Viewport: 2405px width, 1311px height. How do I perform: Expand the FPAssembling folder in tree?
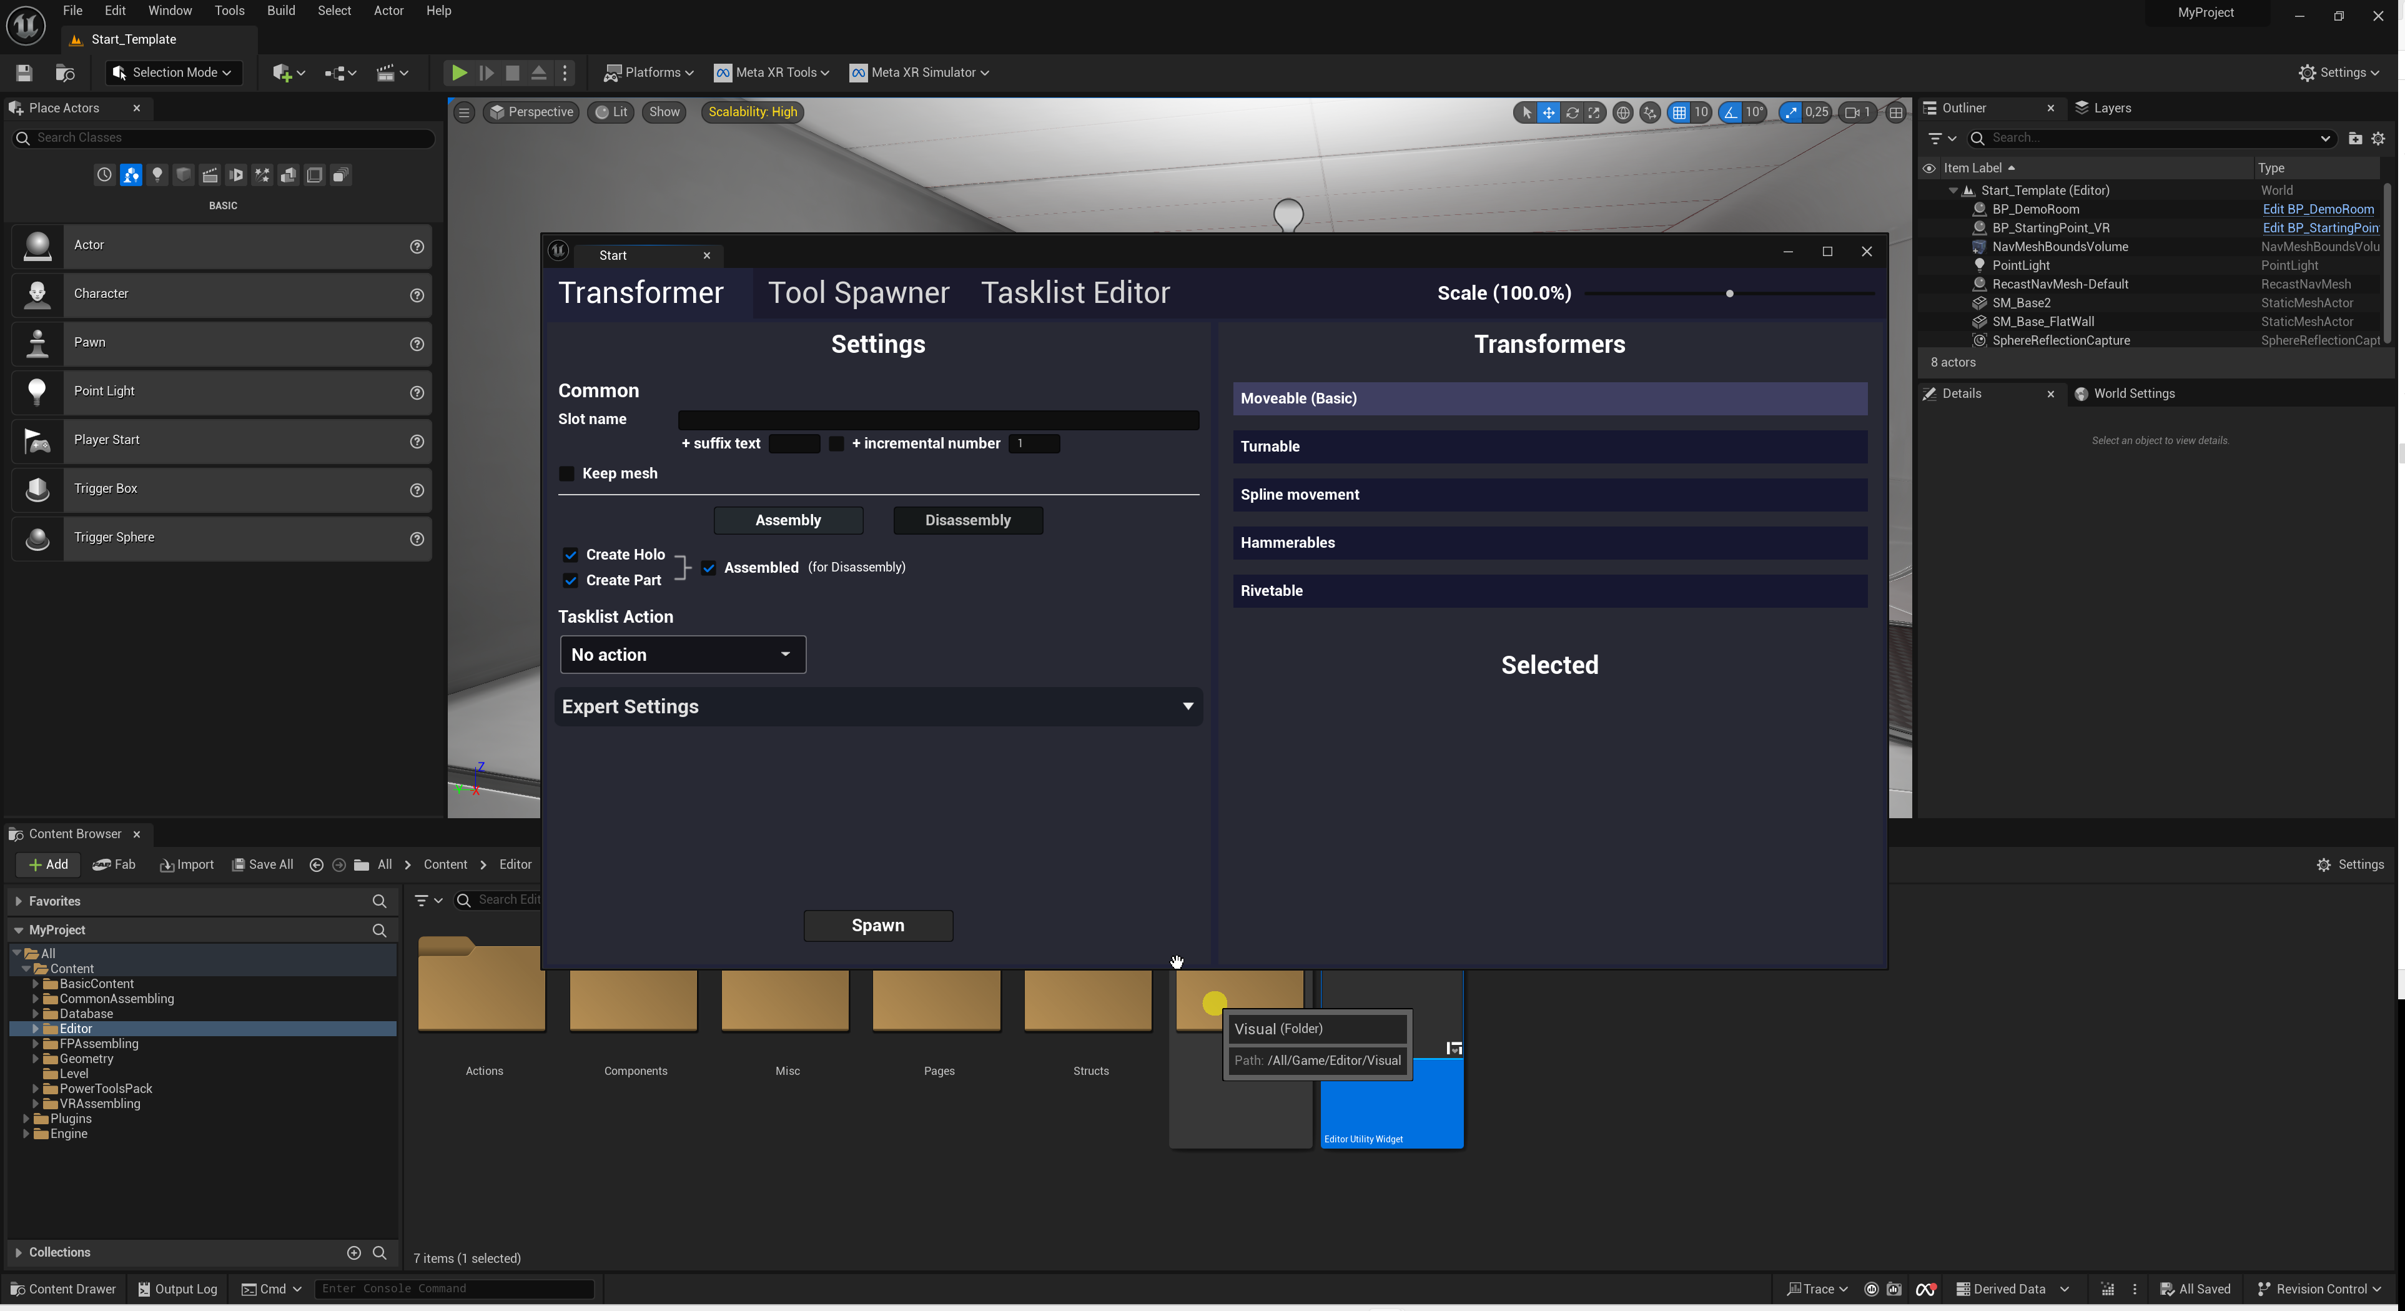pos(36,1044)
